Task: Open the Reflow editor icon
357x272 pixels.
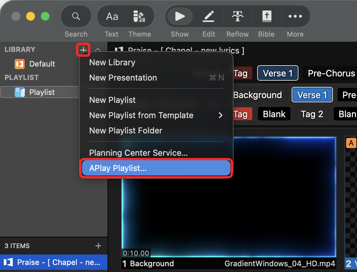Action: point(237,17)
